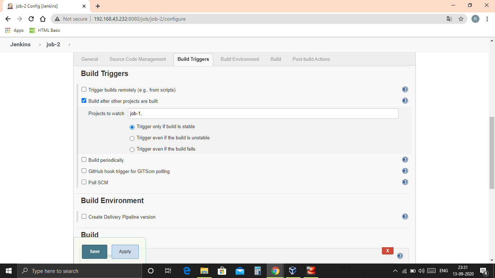The width and height of the screenshot is (495, 278).
Task: Open a new browser tab
Action: click(98, 6)
